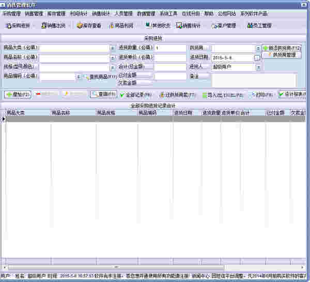
Task: Click the 增加 (F2) button
Action: pos(19,94)
